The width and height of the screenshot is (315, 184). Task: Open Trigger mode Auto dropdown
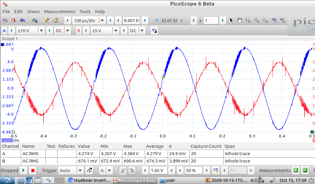tap(80, 171)
